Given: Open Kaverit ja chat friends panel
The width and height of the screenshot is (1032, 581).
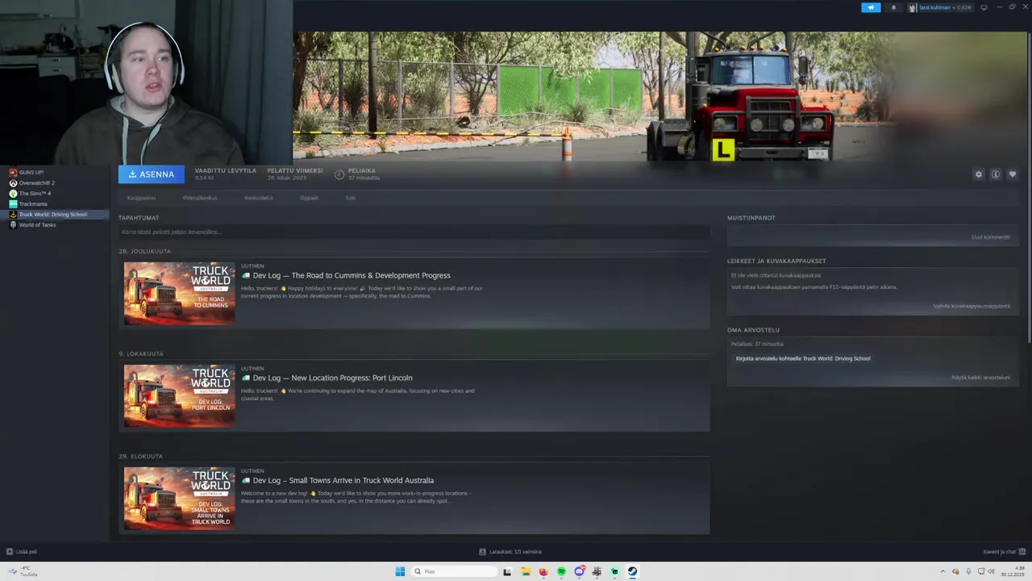Looking at the screenshot, I should (1004, 552).
